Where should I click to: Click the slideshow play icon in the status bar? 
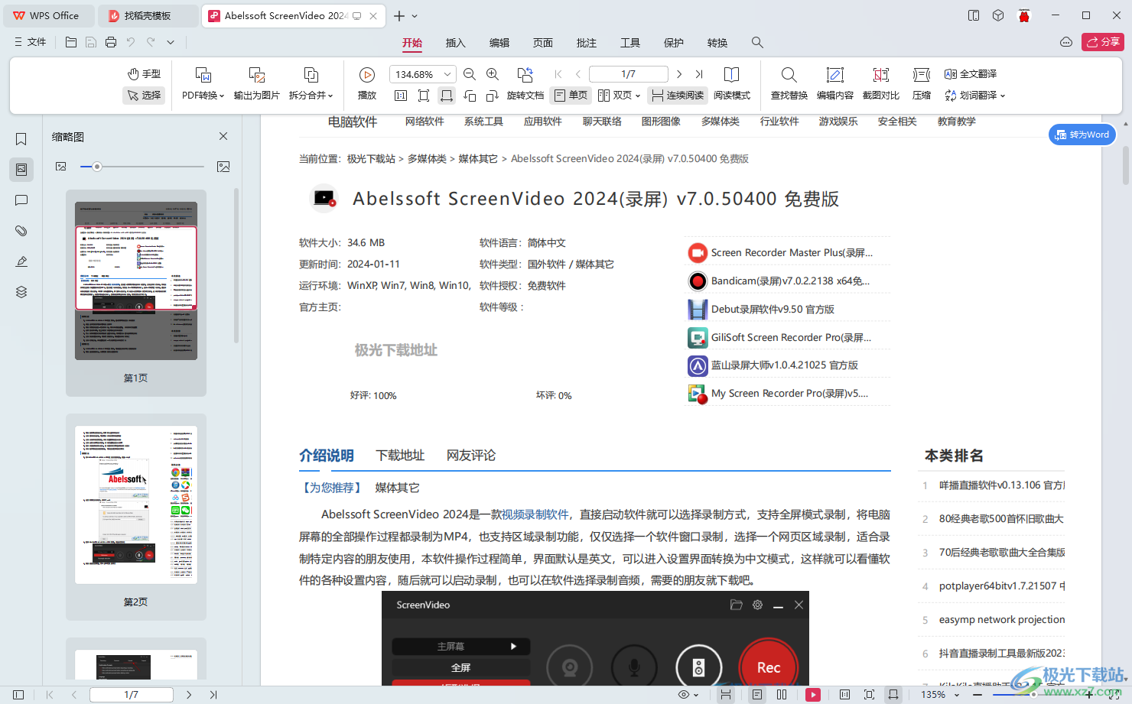(x=813, y=694)
